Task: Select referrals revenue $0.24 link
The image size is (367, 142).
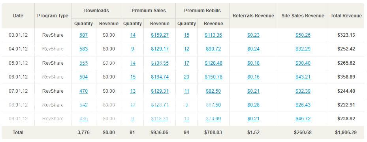Action: click(x=253, y=49)
